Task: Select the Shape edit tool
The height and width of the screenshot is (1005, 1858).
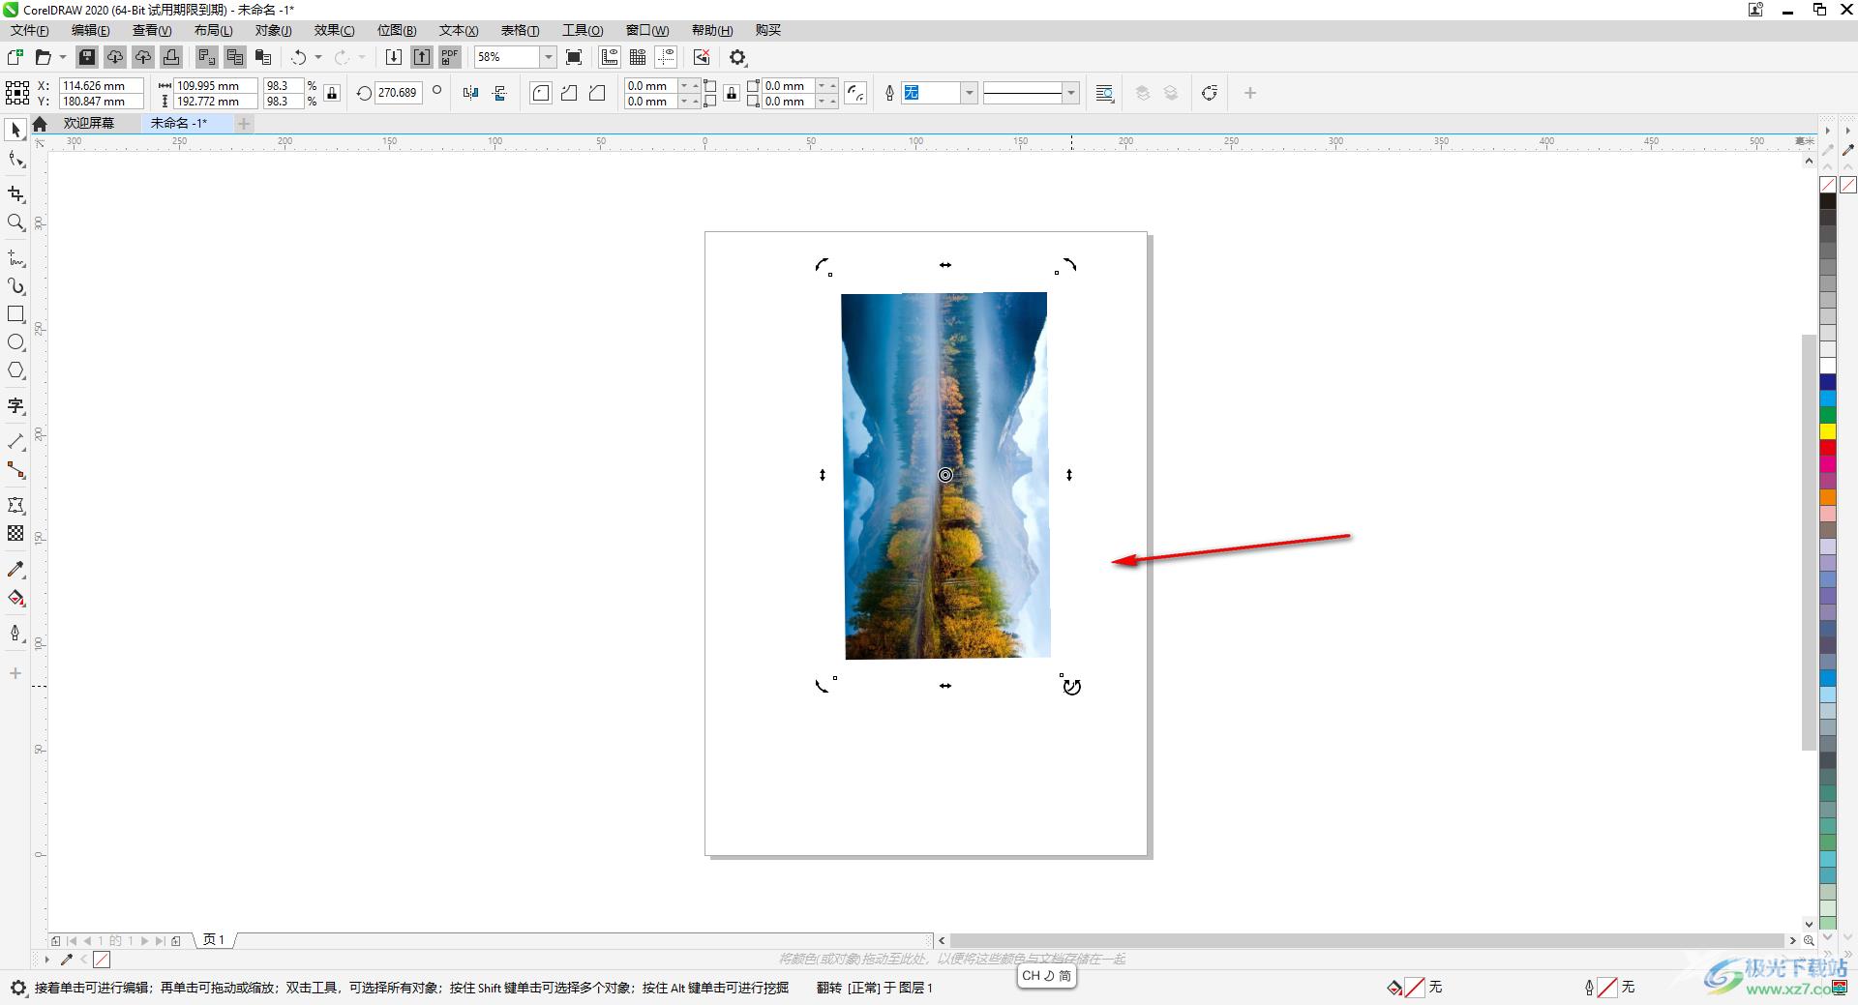Action: (15, 160)
